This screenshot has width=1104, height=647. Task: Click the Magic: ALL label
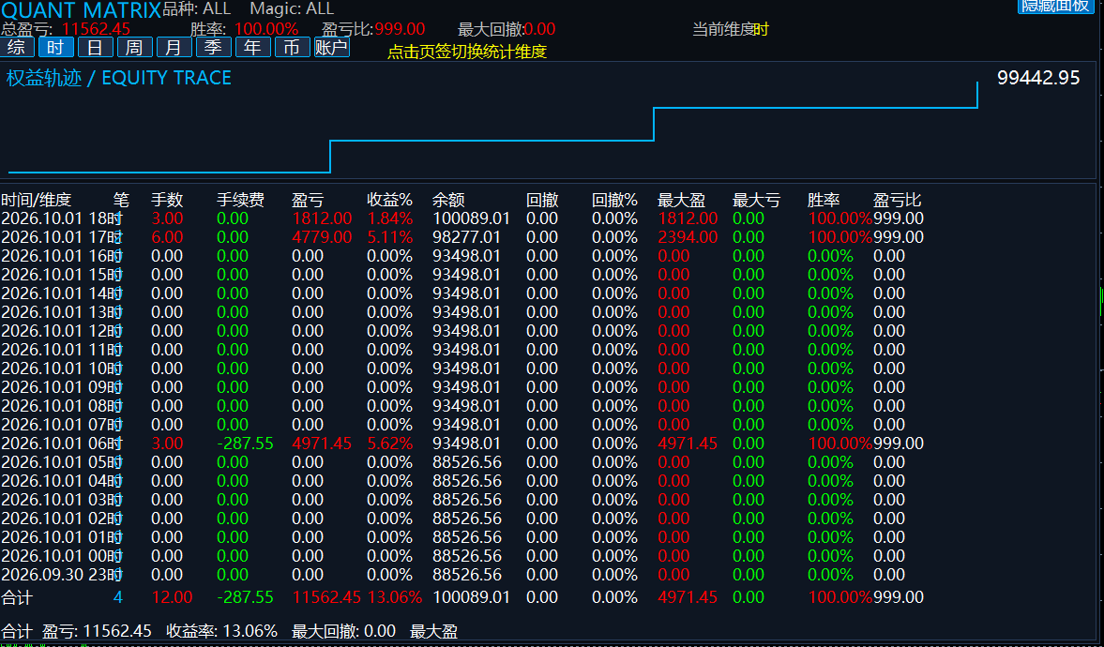(x=293, y=8)
